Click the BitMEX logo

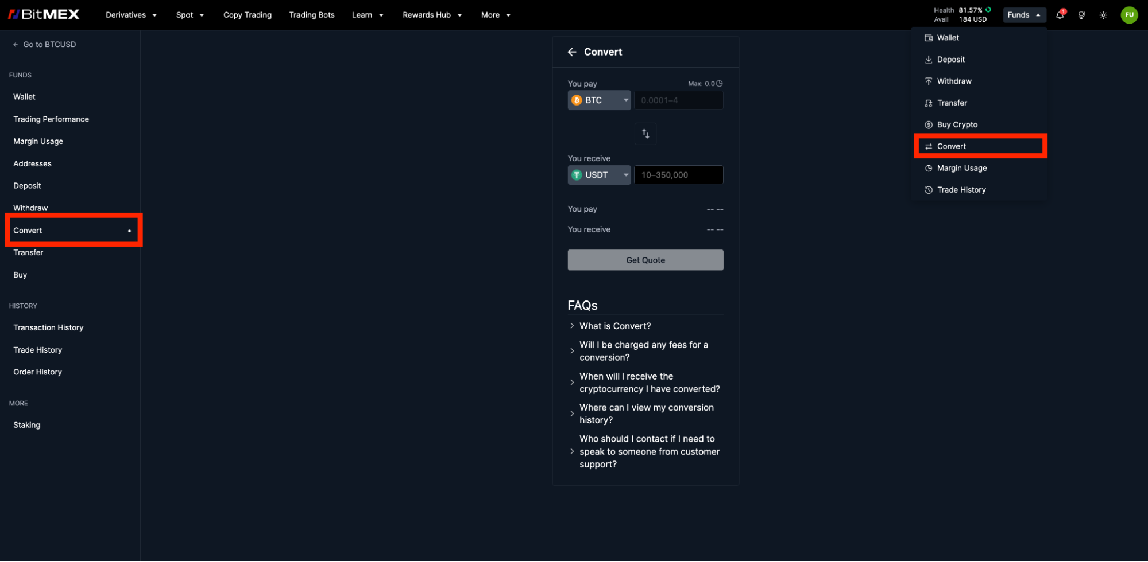coord(44,14)
